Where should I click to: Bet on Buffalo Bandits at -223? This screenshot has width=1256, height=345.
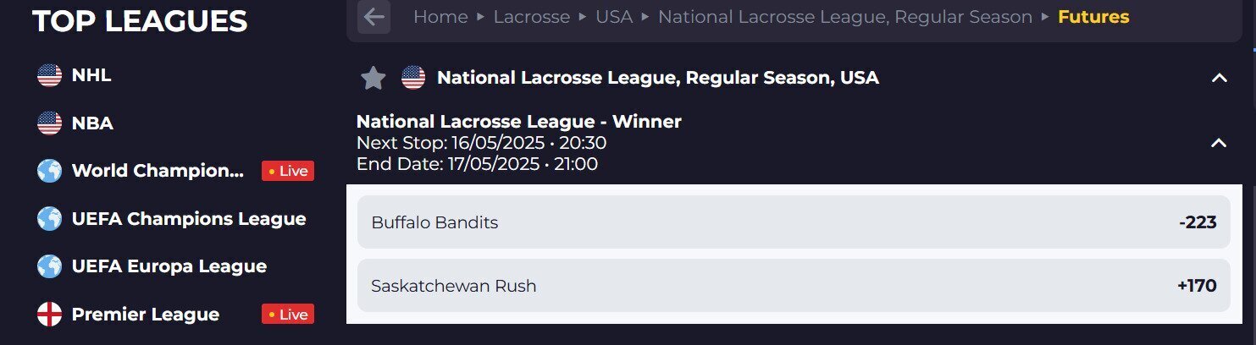[x=794, y=222]
